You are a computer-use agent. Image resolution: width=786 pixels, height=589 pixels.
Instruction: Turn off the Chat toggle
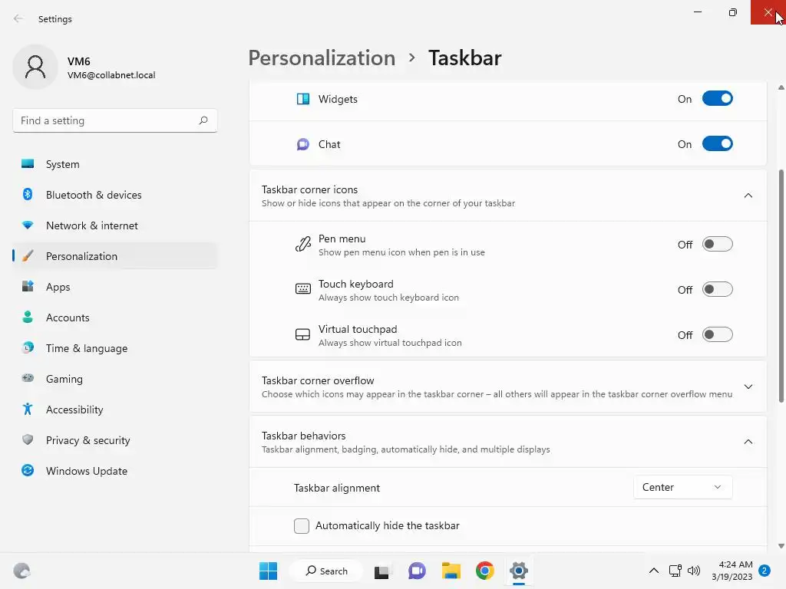pos(718,143)
